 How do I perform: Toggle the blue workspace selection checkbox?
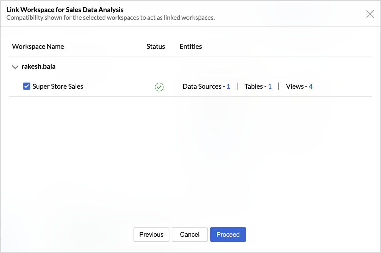pos(27,86)
